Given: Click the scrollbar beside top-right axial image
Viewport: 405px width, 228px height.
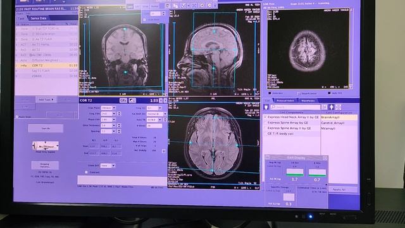Looking at the screenshot, I should pyautogui.click(x=351, y=48).
